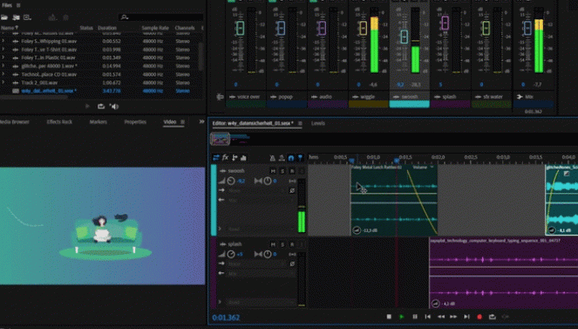Image resolution: width=578 pixels, height=329 pixels.
Task: Arm splash track for record
Action: pos(292,244)
